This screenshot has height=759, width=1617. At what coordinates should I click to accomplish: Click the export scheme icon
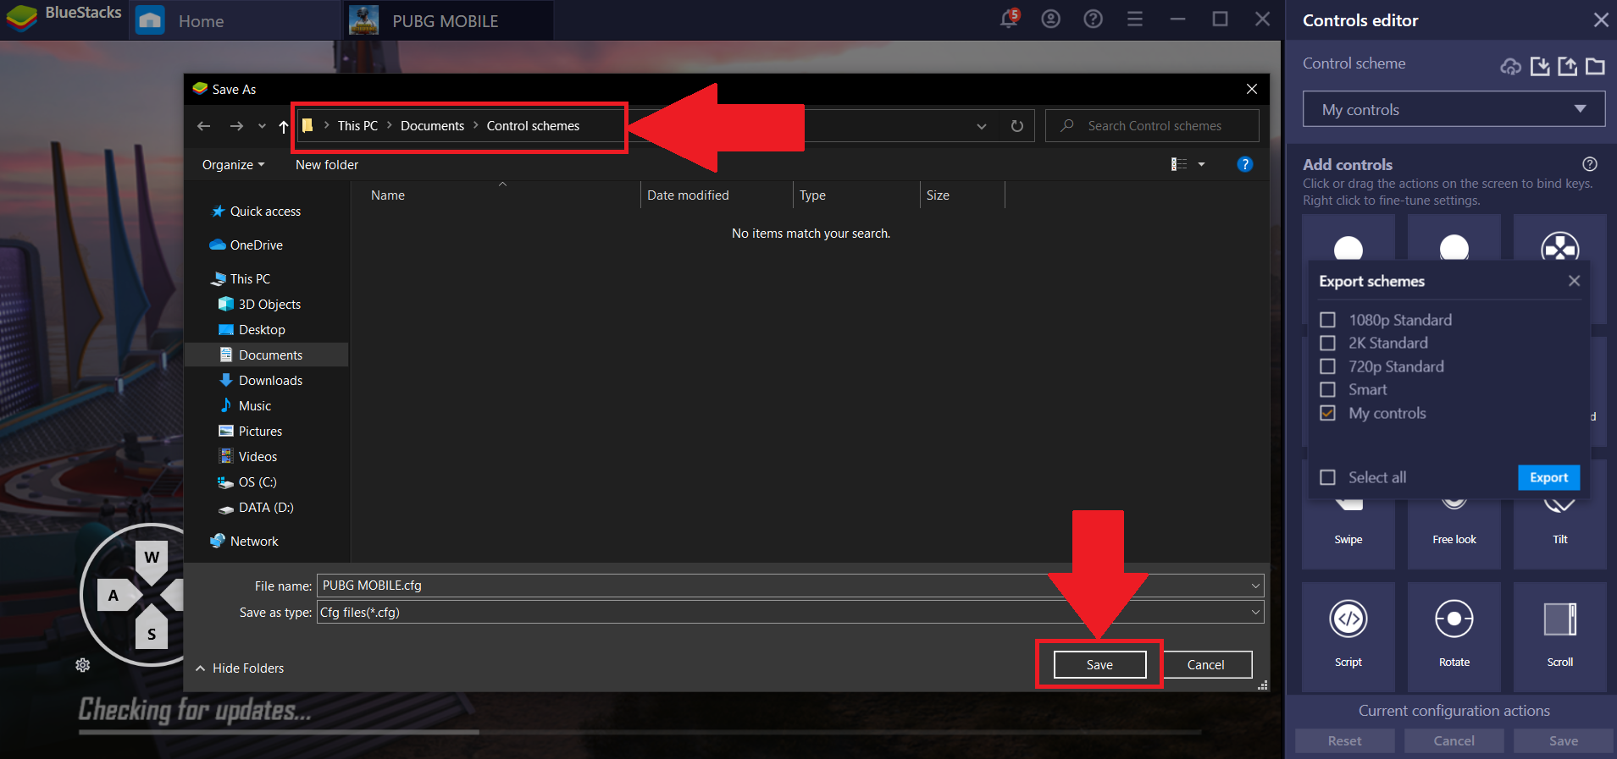click(1568, 66)
